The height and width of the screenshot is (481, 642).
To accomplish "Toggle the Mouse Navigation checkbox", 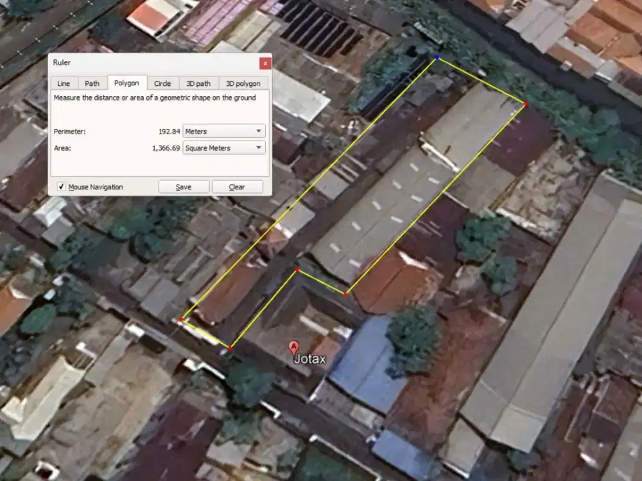I will (x=62, y=187).
